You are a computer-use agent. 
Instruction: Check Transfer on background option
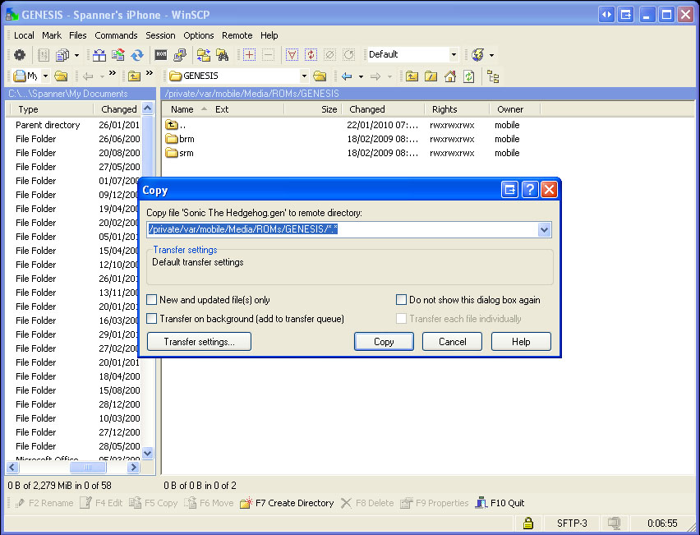[x=152, y=318]
